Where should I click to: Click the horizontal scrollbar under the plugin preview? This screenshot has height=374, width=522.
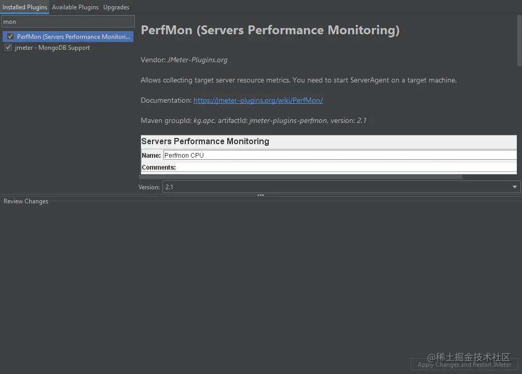(300, 177)
